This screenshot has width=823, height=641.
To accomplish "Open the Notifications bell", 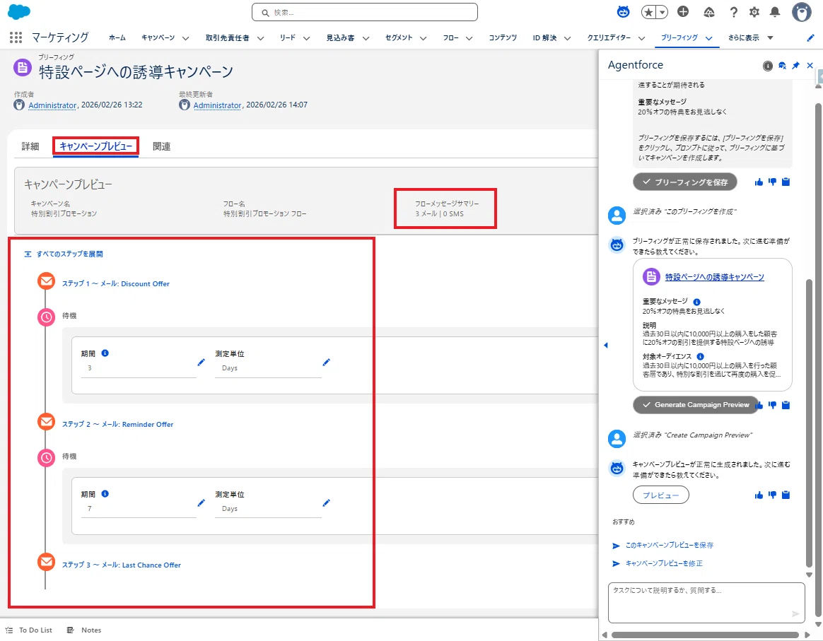I will [775, 12].
